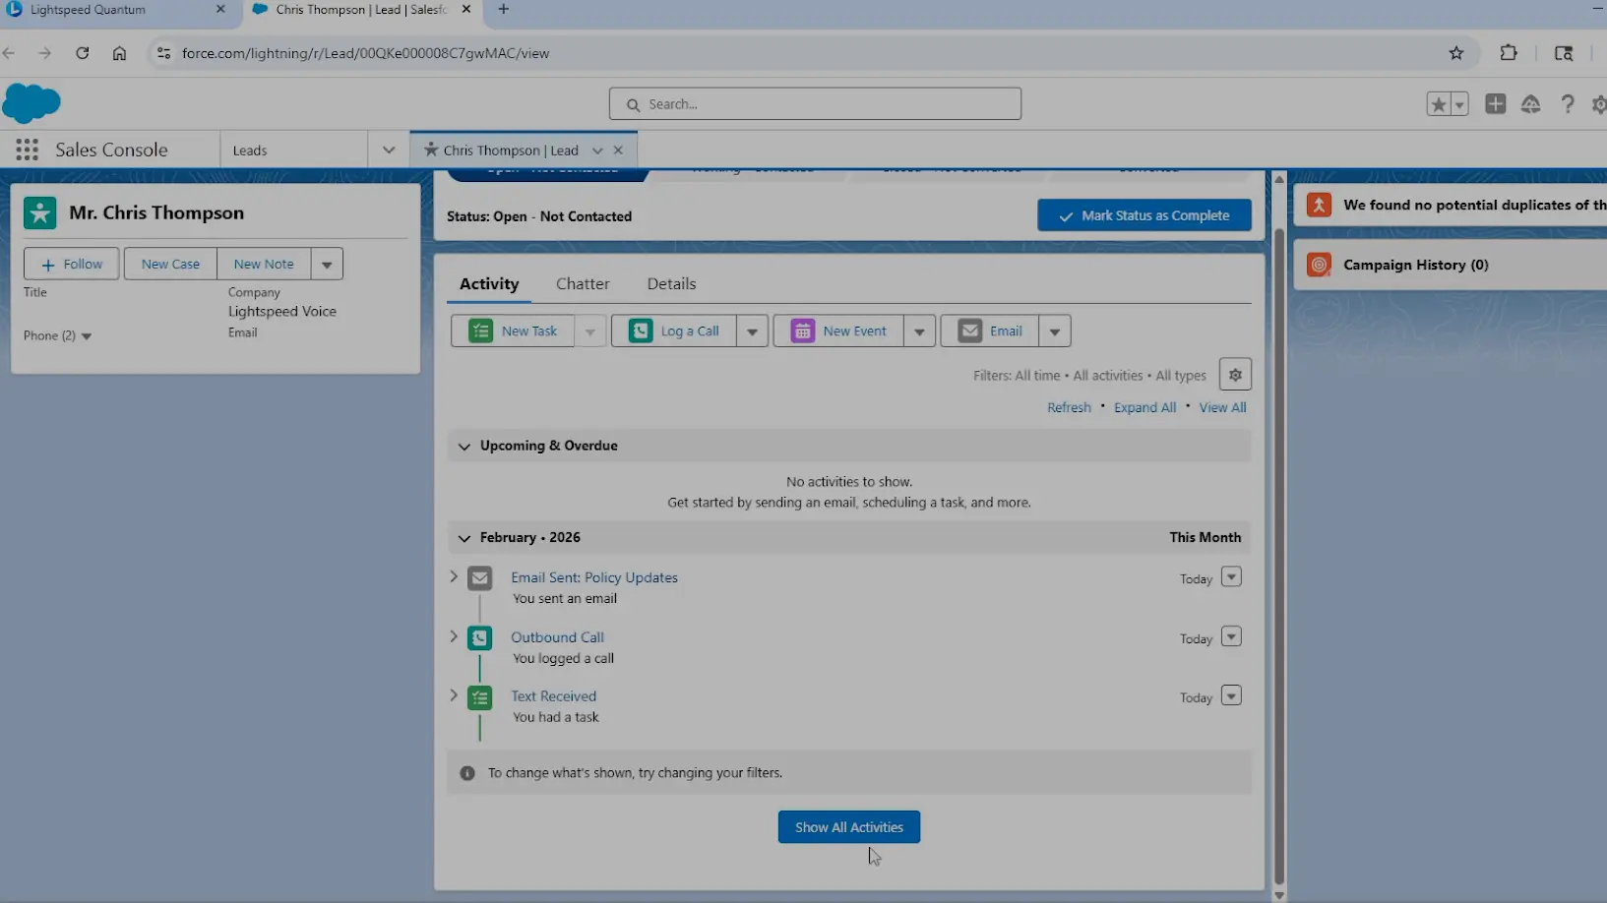Open Chris Thompson tab options chevron
This screenshot has width=1607, height=903.
[x=597, y=150]
